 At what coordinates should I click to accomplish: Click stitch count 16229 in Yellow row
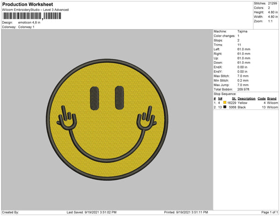tap(232, 103)
